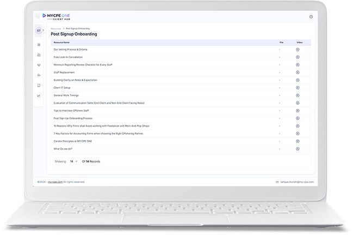Viewport: 353px width, 235px height.
Task: Play video for Staff Replacement
Action: 298,73
